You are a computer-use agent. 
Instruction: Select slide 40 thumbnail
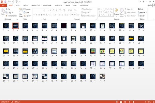tap(93, 51)
